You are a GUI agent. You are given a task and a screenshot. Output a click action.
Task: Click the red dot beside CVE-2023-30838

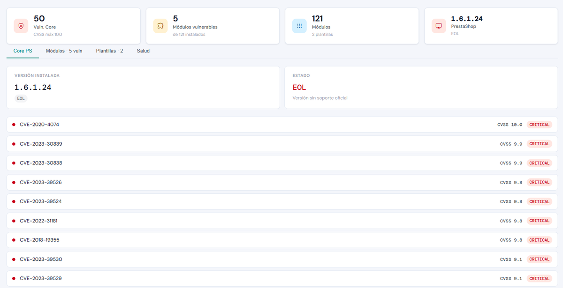coord(14,163)
